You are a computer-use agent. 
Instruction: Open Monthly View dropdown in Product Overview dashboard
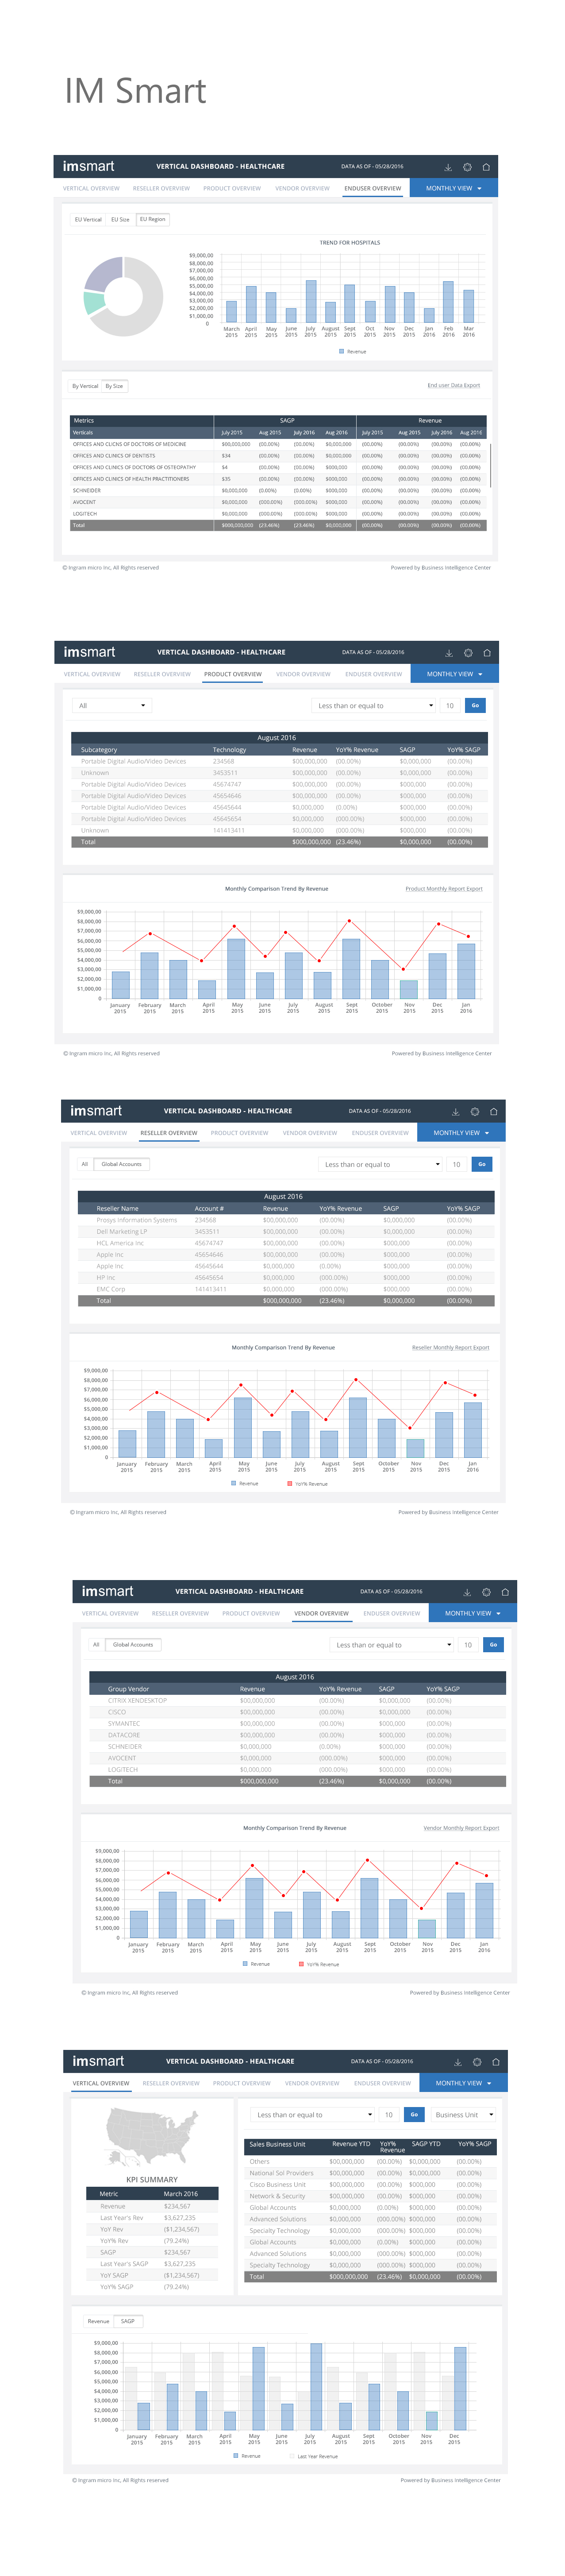click(454, 674)
